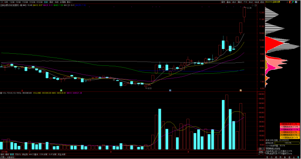Viewport: 301px width, 159px height.
Task: Click the square icon above the price axis
Action: [255, 5]
